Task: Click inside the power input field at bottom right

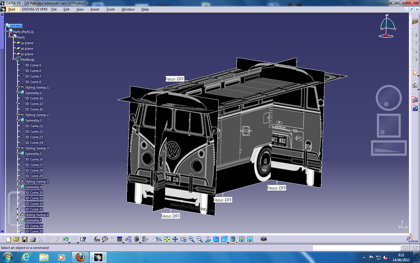Action: click(356, 248)
